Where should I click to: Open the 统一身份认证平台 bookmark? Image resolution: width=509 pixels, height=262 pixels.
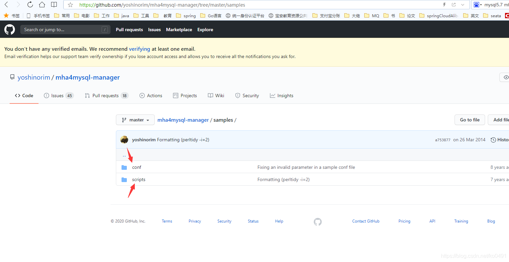click(245, 16)
